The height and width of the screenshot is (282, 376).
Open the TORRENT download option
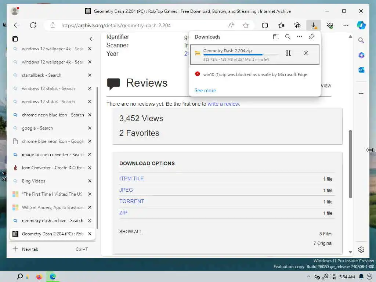[132, 202]
